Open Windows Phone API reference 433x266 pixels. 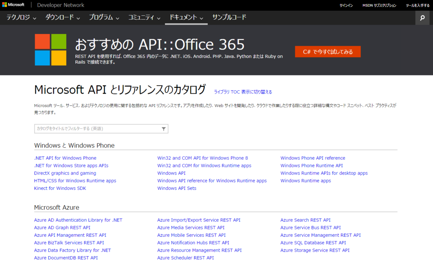pos(312,158)
